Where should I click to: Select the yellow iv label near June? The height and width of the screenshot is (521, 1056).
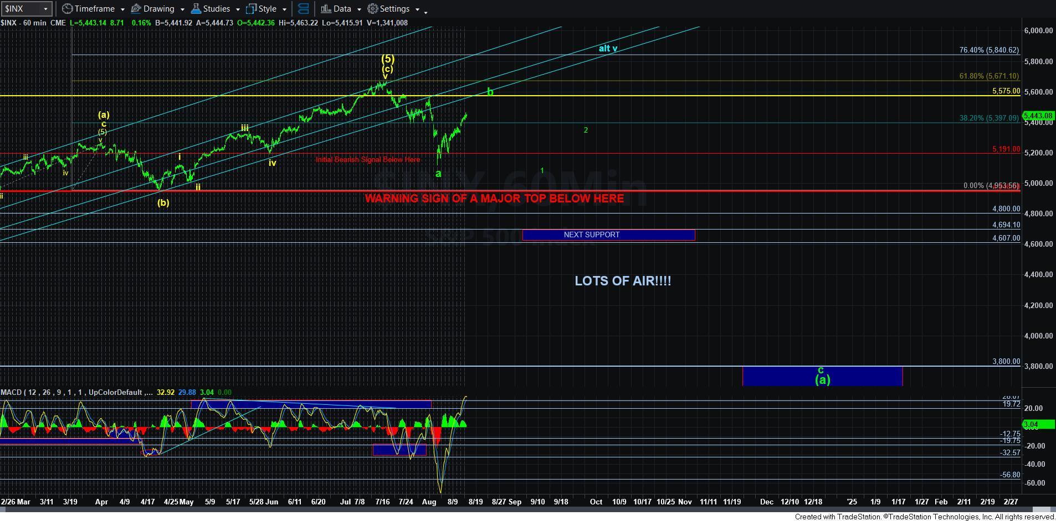tap(272, 163)
